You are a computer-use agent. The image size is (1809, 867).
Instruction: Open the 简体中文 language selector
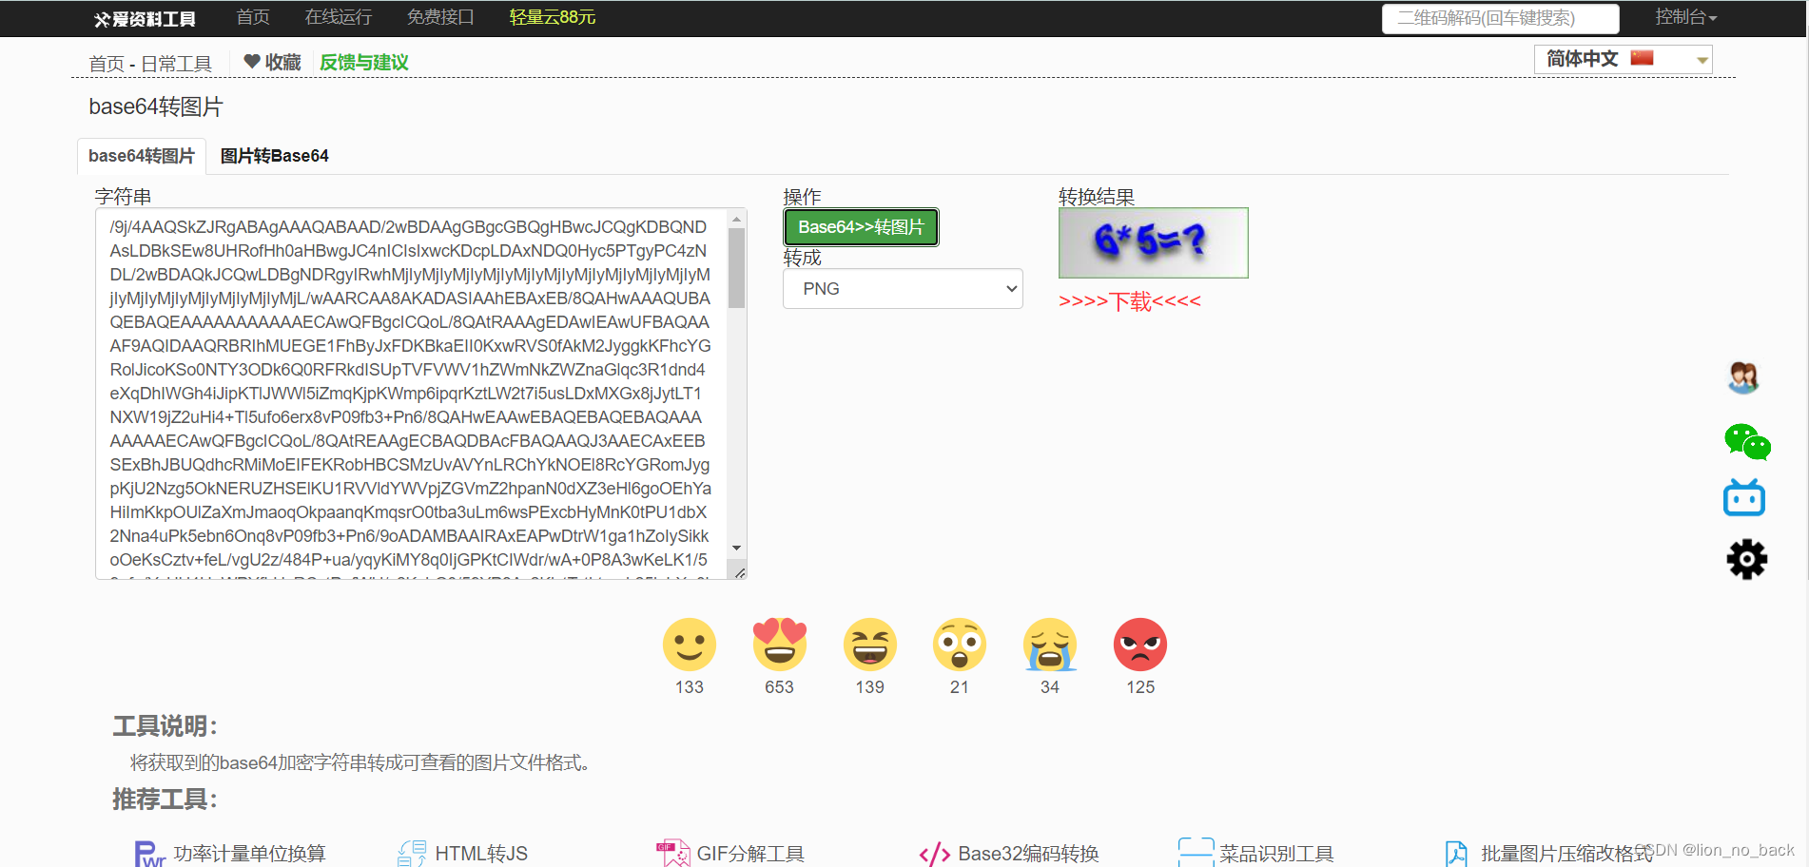[x=1623, y=59]
